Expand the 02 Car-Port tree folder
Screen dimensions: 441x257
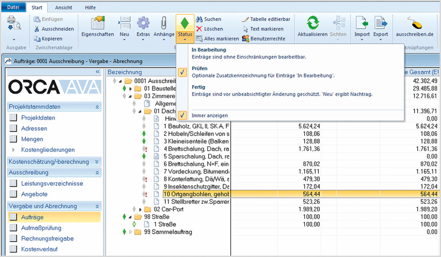pos(140,209)
